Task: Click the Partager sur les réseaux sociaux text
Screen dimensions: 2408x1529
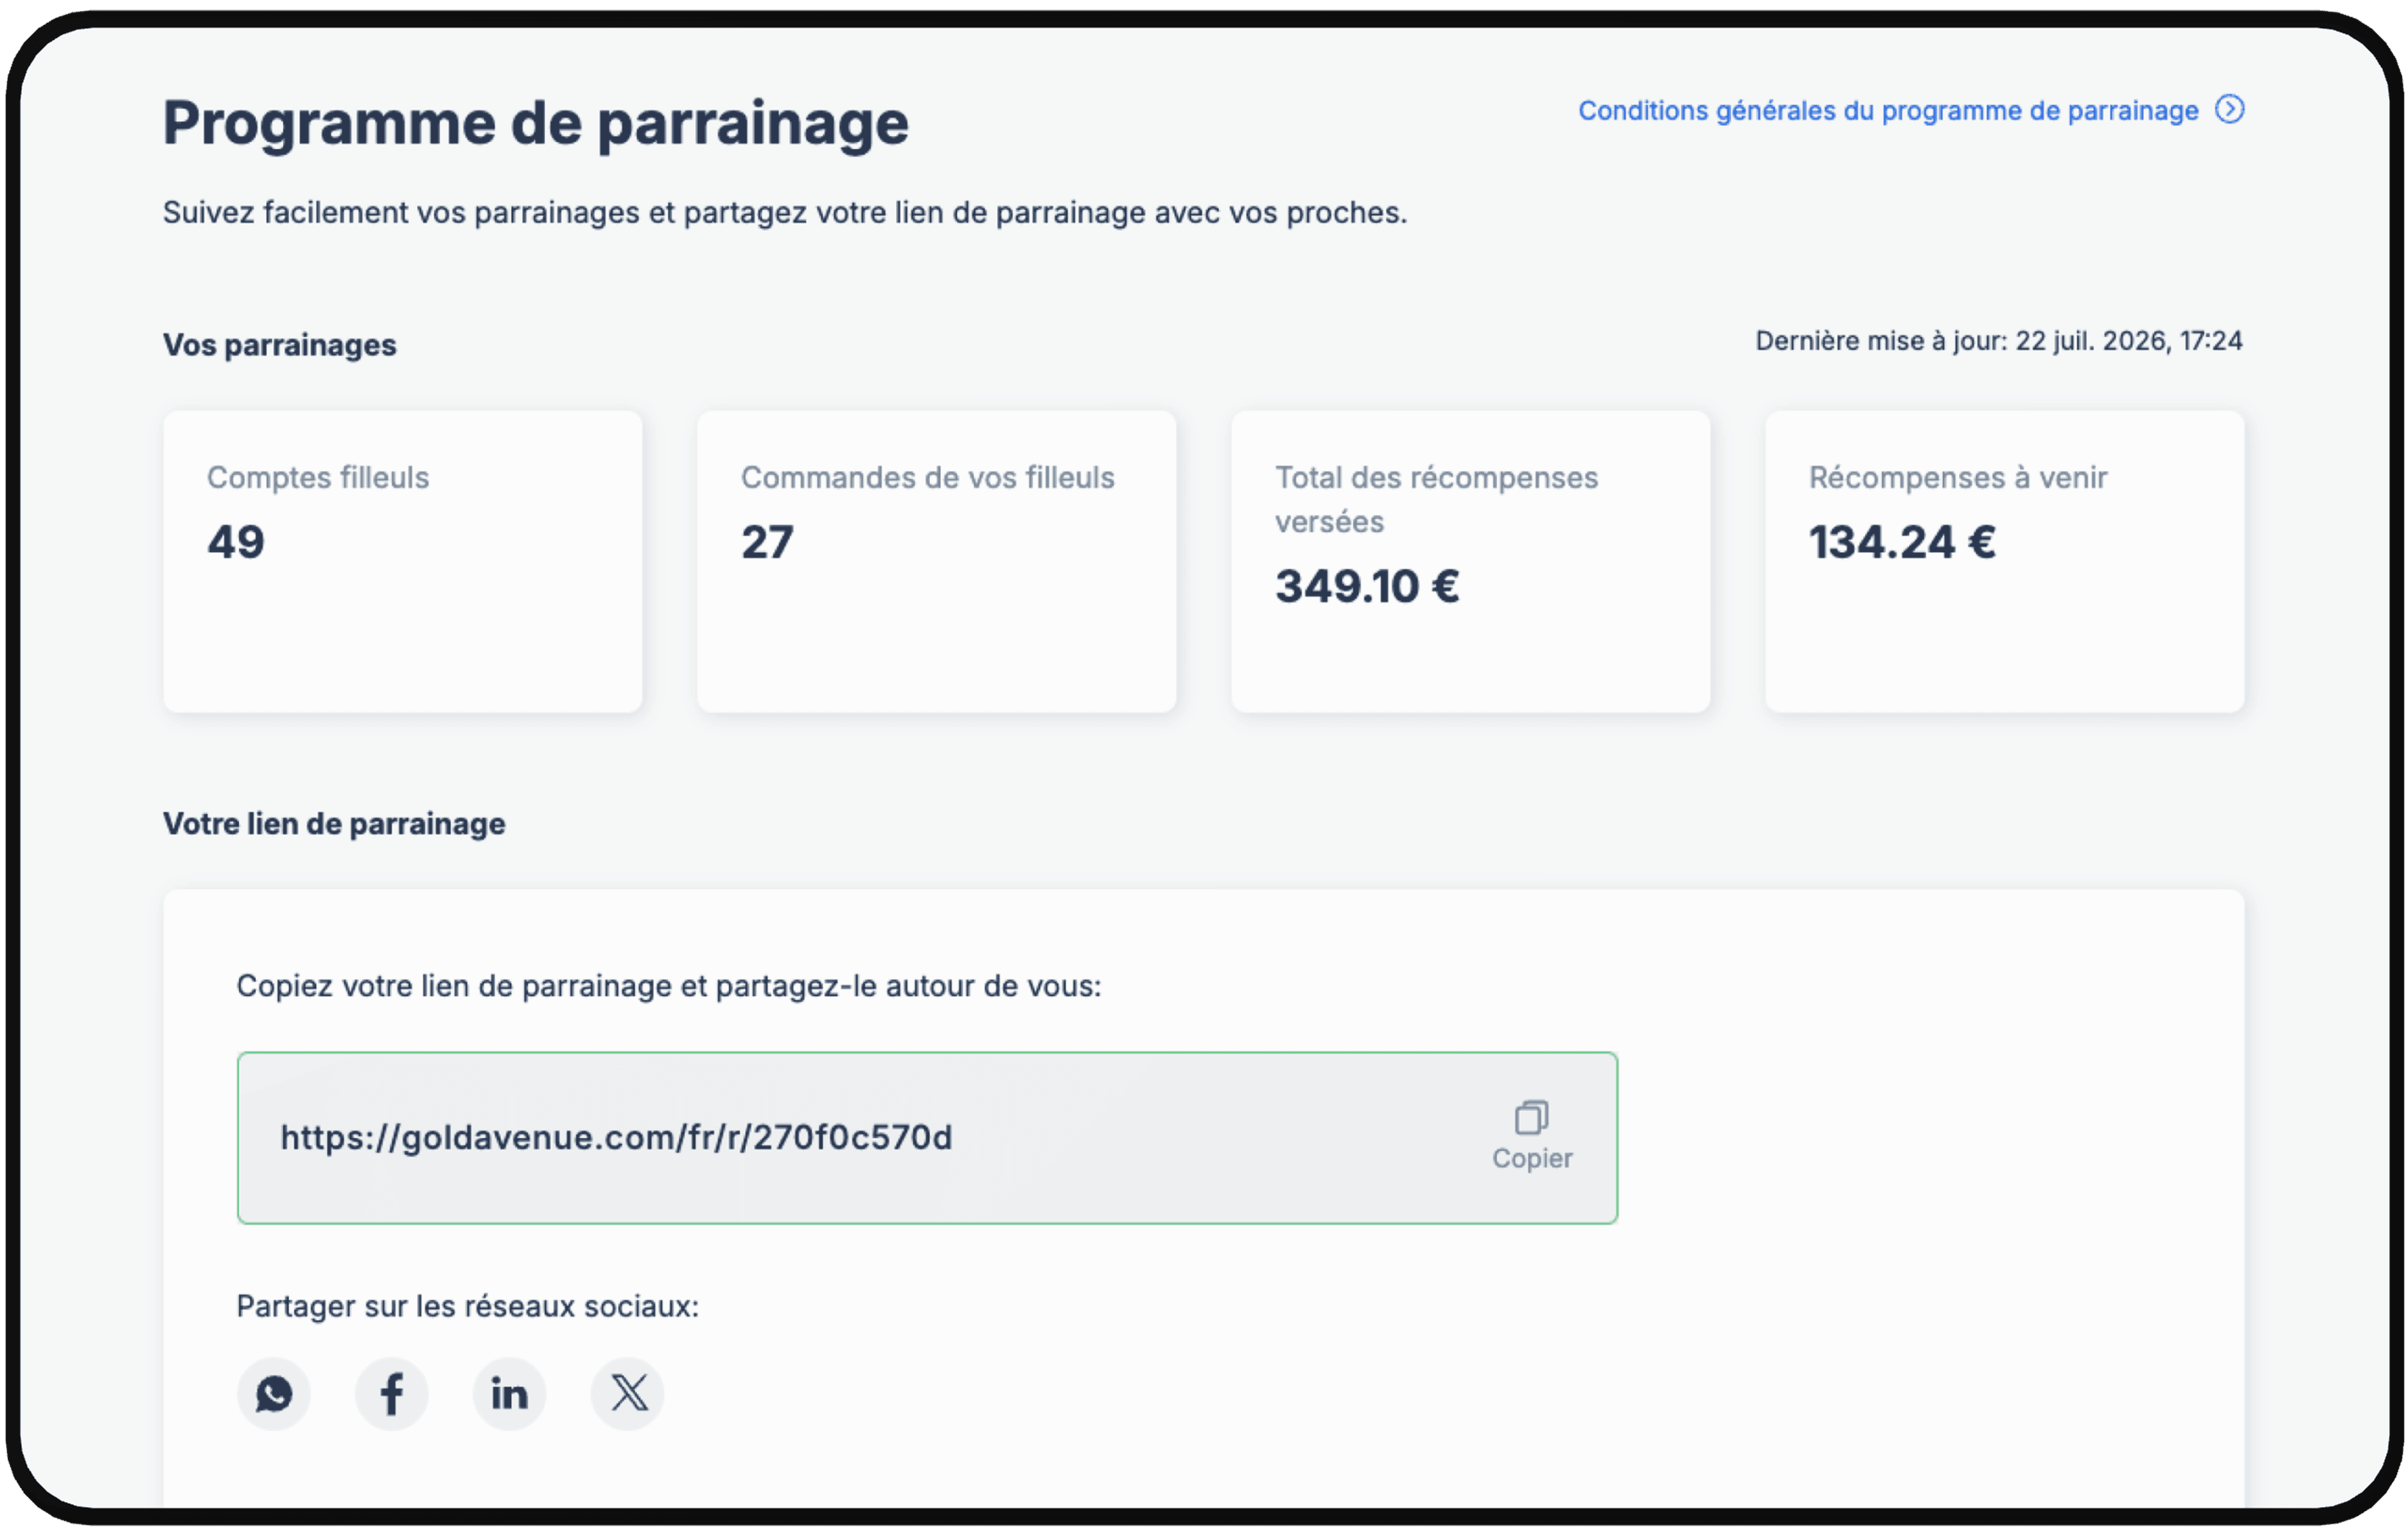Action: [x=467, y=1306]
